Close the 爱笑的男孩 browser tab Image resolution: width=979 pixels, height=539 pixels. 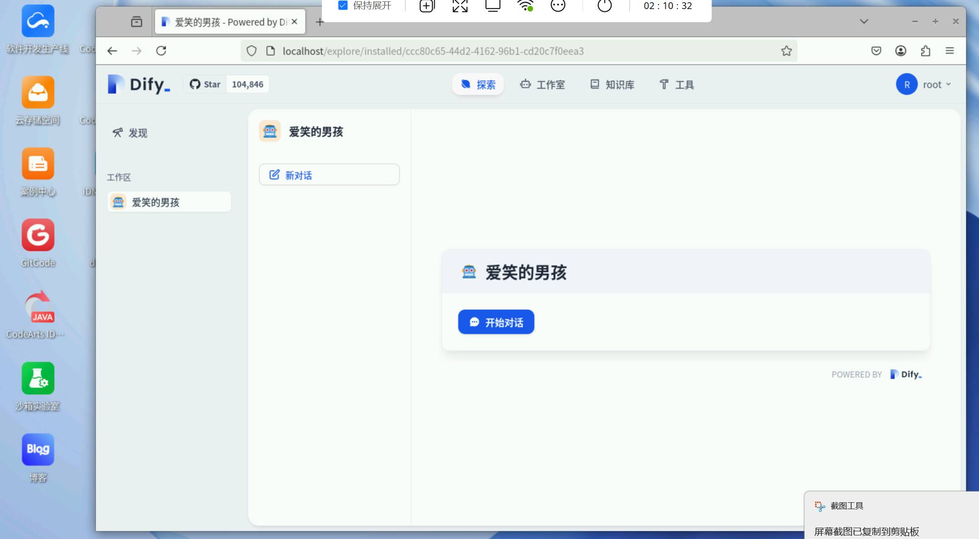[295, 21]
